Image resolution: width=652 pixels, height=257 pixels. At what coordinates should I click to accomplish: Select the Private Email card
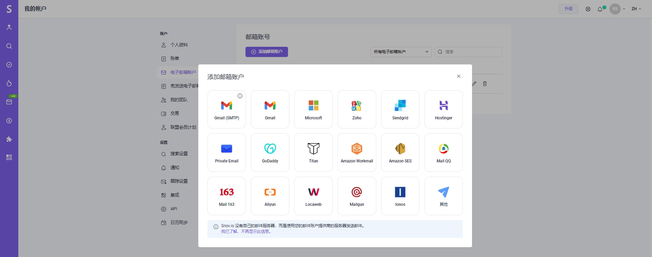click(227, 153)
